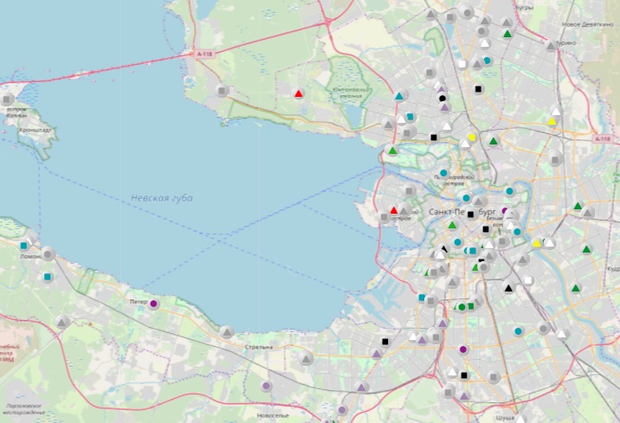Select the gray circle marker at Lomonosov
This screenshot has width=620, height=423.
point(48,253)
